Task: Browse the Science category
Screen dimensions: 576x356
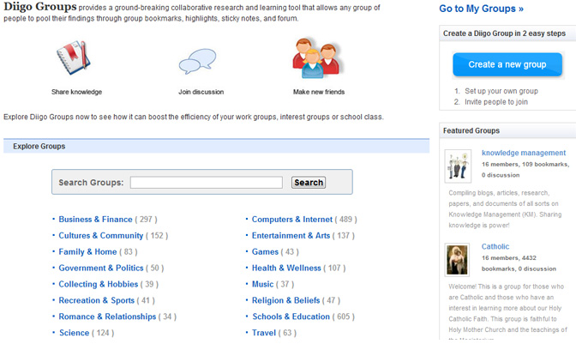Action: (75, 333)
